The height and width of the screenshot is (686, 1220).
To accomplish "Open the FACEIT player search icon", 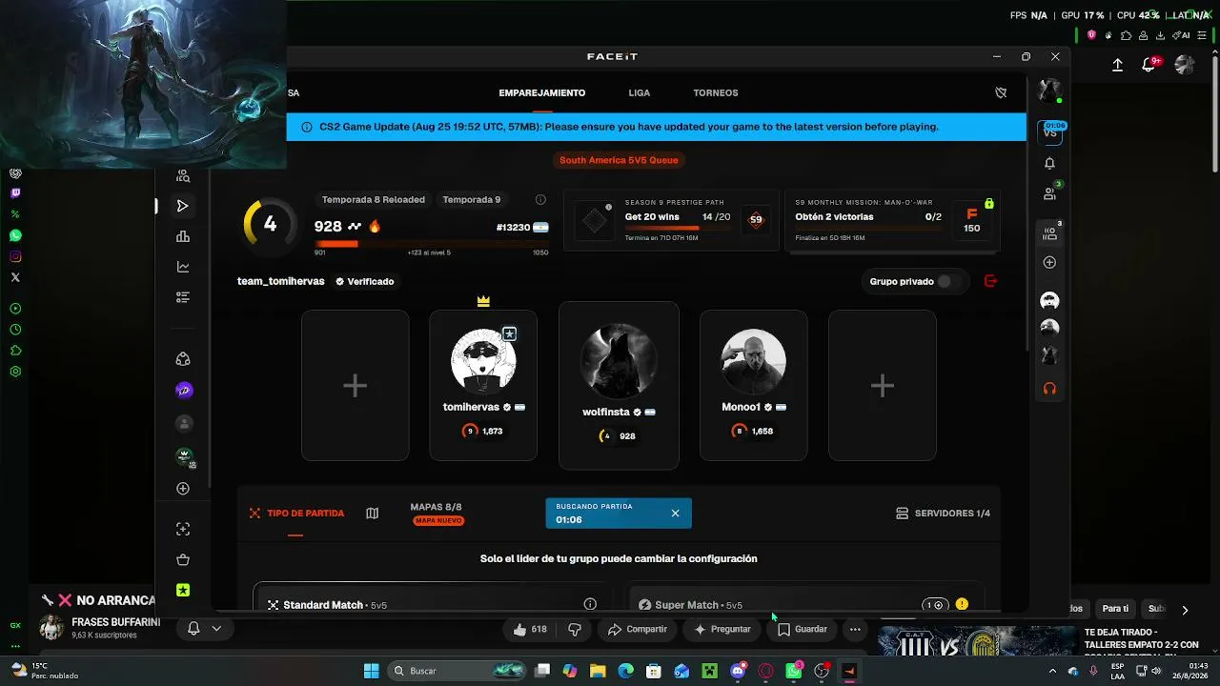I will coord(183,176).
